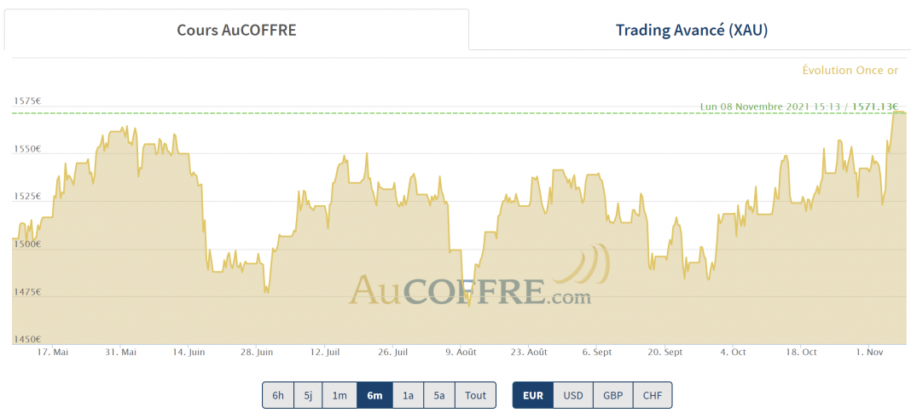Click the 17. Mai date label
This screenshot has height=413, width=911.
point(52,352)
